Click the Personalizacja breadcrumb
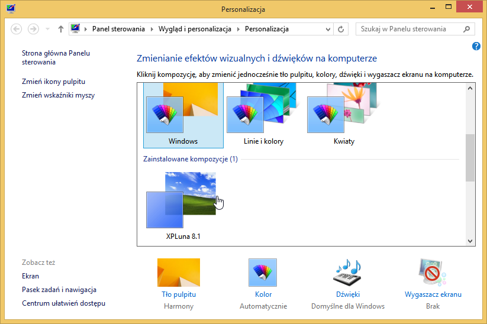The width and height of the screenshot is (487, 324). point(267,29)
